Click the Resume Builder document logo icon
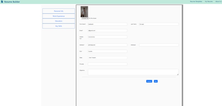 pos(2,2)
